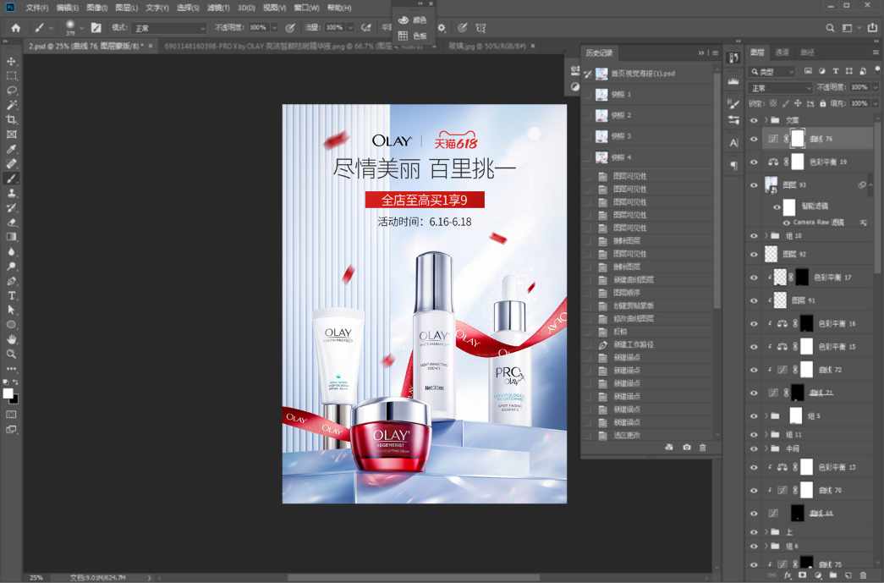Screen dimensions: 884x583
Task: Click the Home icon in options bar
Action: tap(16, 28)
